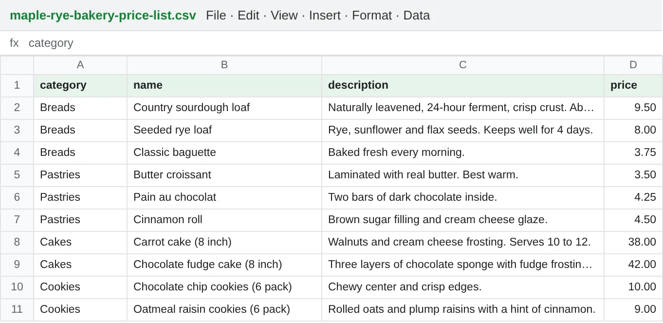Click the formula bar containing 'category'
The image size is (663, 323).
pyautogui.click(x=331, y=43)
